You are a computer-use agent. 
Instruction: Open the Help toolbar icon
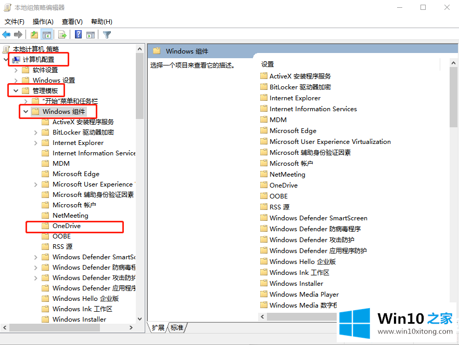[78, 34]
